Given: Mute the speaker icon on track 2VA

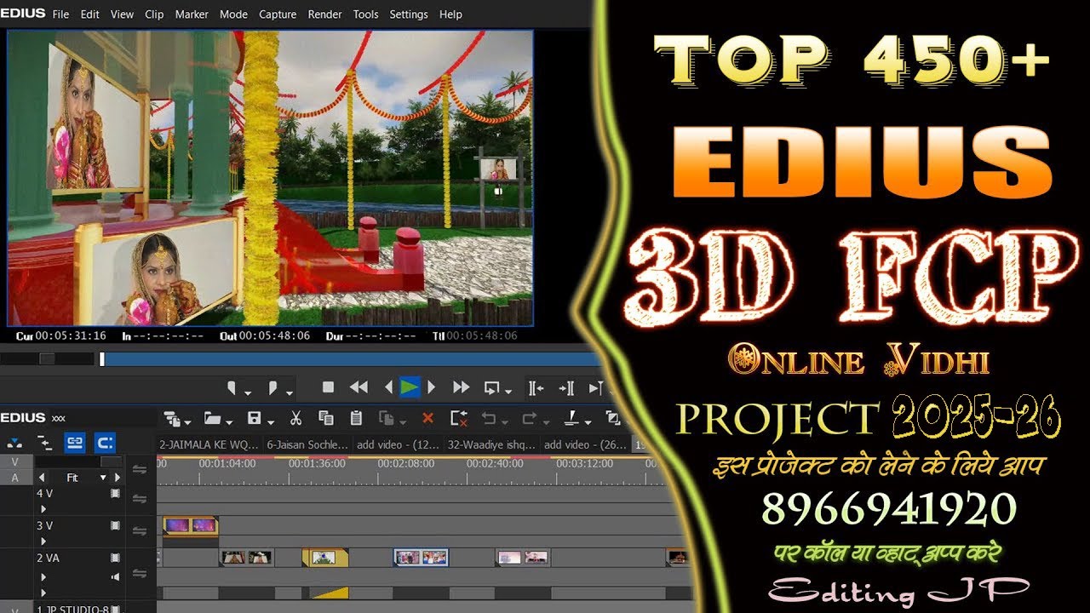Looking at the screenshot, I should [114, 576].
